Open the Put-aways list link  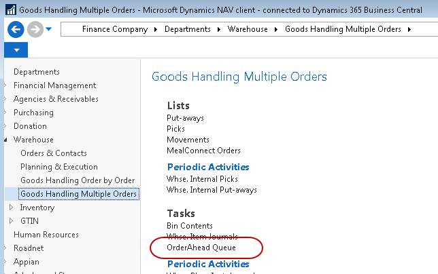(x=185, y=118)
